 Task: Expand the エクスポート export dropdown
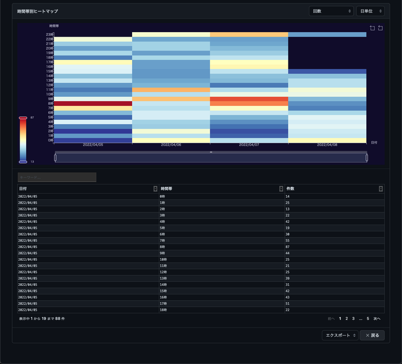[340, 335]
